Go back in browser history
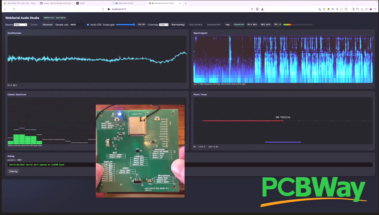This screenshot has height=215, width=379. [5, 9]
